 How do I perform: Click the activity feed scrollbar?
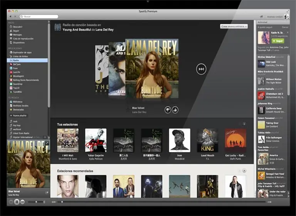pyautogui.click(x=288, y=75)
